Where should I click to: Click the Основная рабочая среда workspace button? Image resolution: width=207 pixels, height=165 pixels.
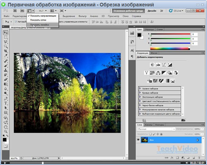coord(128,11)
